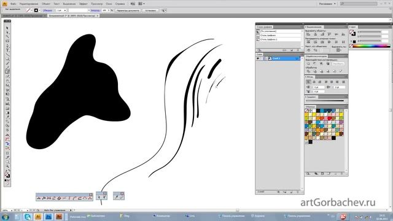Select the Eraser tool below Blob Brush
The height and width of the screenshot is (221, 393).
[x=7, y=76]
